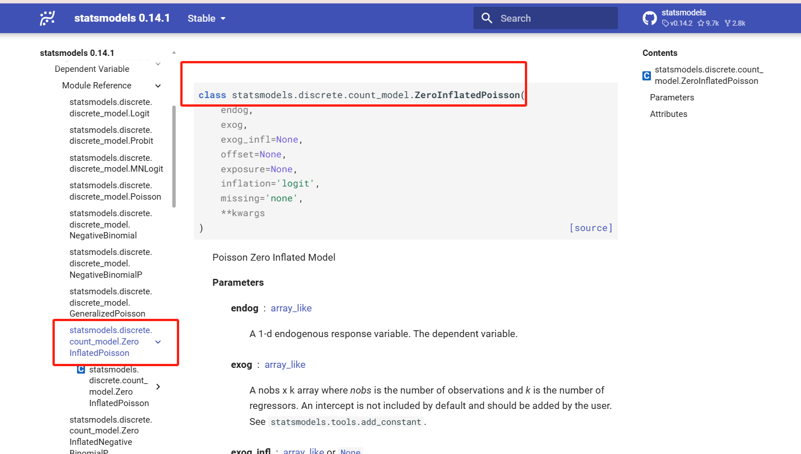Click the blue C class icon in sidebar
This screenshot has width=801, height=454.
coord(81,370)
